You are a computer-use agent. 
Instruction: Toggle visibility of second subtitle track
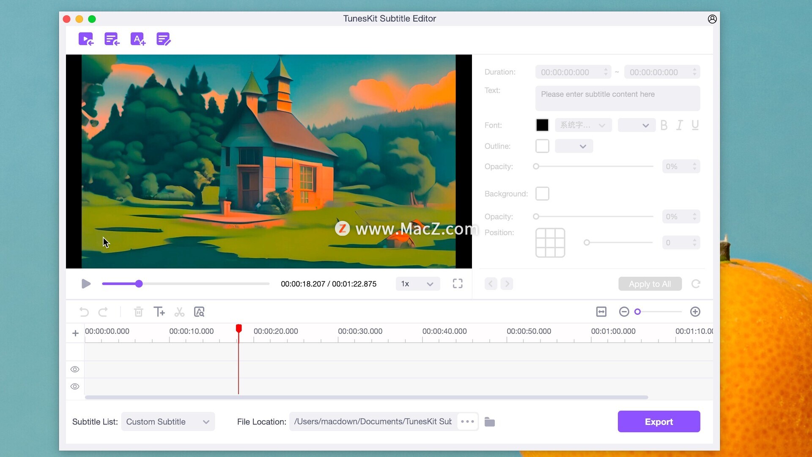click(75, 386)
